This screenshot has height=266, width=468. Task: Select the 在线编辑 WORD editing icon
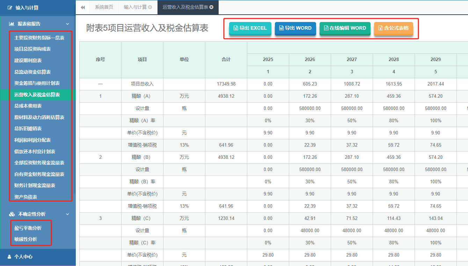[x=326, y=28]
